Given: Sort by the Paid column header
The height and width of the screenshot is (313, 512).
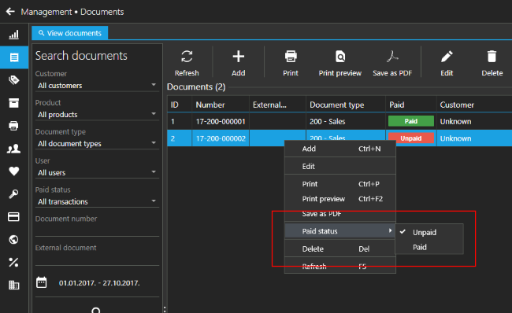Looking at the screenshot, I should coord(411,105).
